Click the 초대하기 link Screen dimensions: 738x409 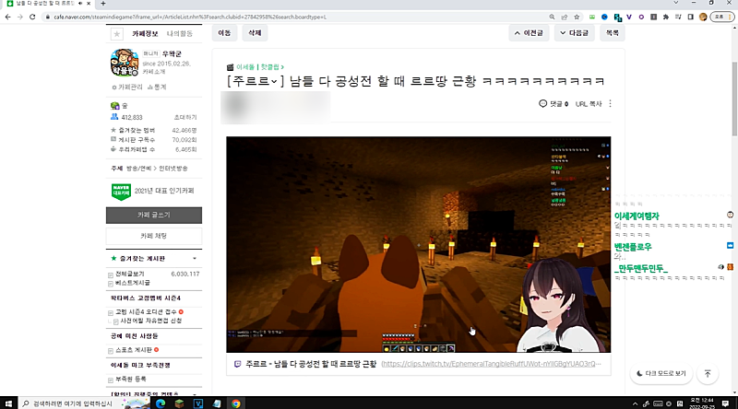coord(185,117)
